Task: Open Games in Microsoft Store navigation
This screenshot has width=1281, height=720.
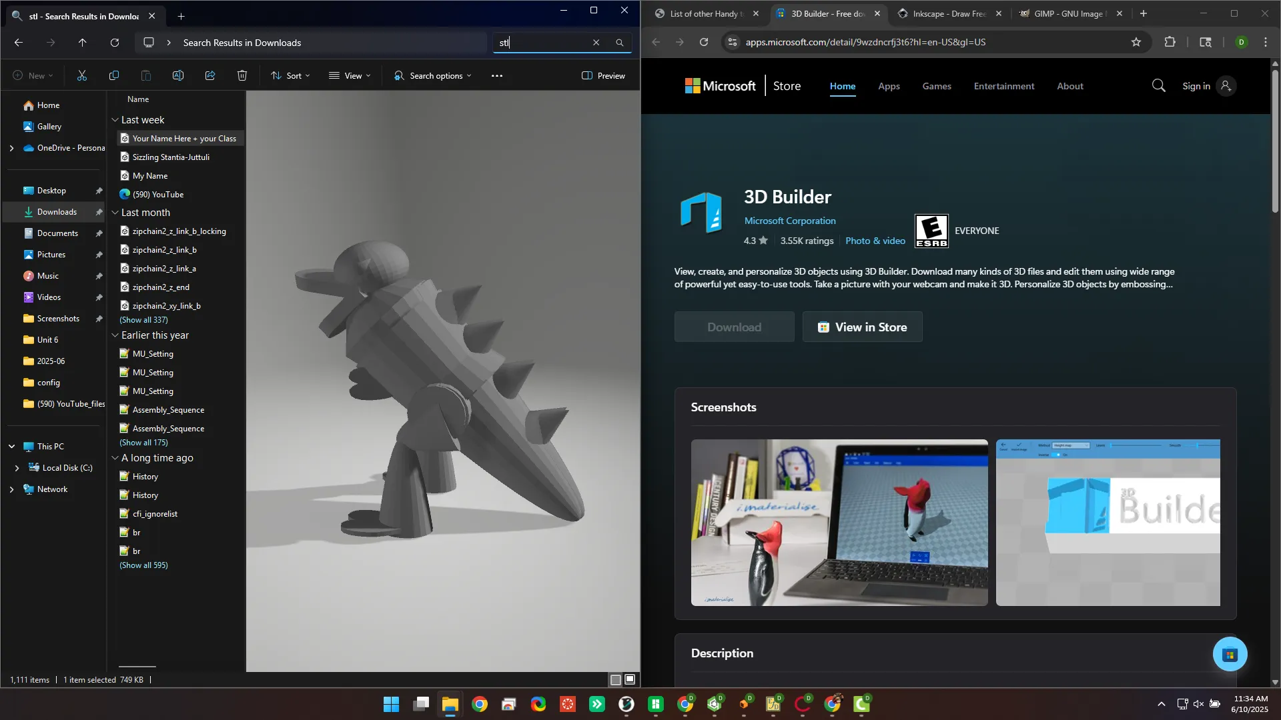Action: (937, 86)
